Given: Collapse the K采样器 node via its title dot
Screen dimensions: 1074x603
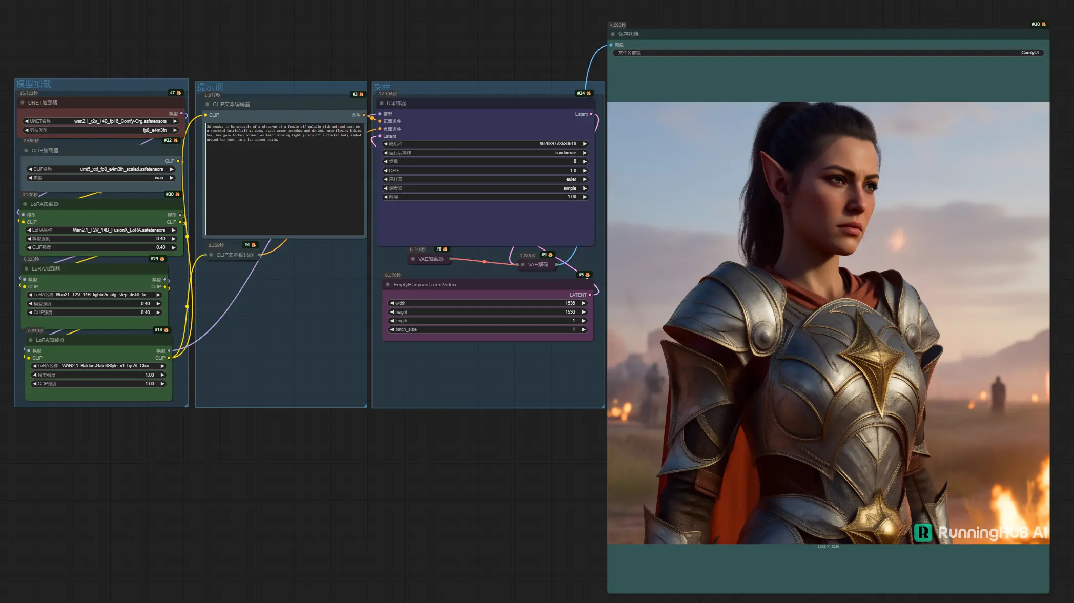Looking at the screenshot, I should (x=382, y=103).
